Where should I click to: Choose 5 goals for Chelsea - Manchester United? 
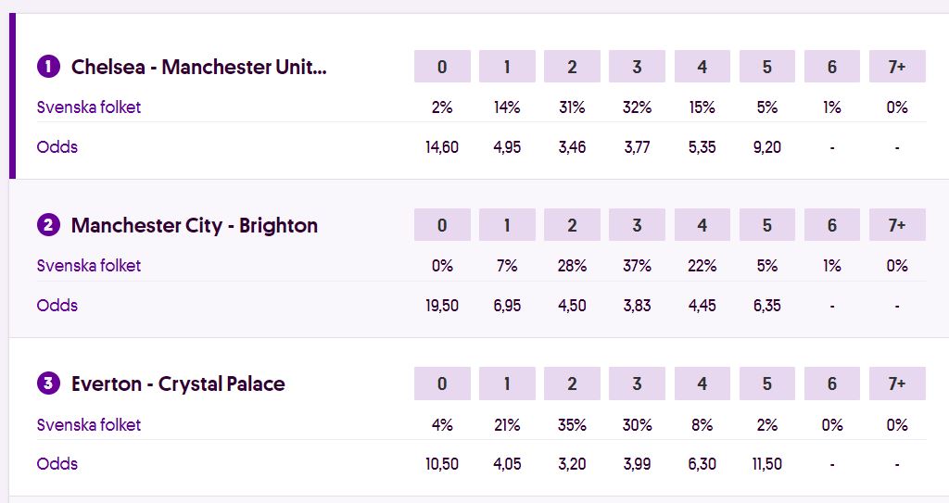click(767, 67)
